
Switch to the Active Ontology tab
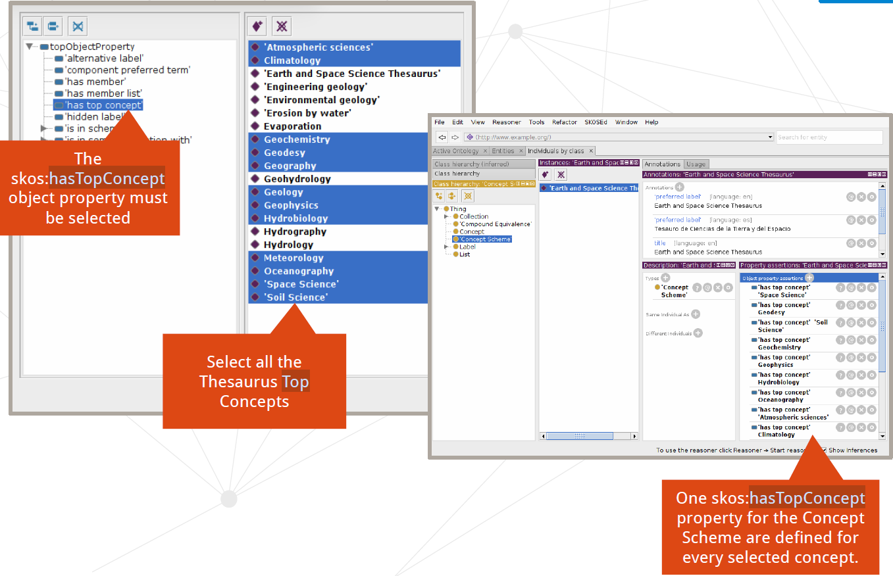456,151
